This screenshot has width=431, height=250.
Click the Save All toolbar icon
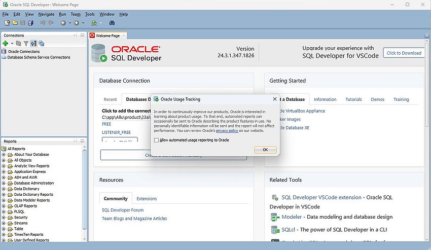[30, 23]
